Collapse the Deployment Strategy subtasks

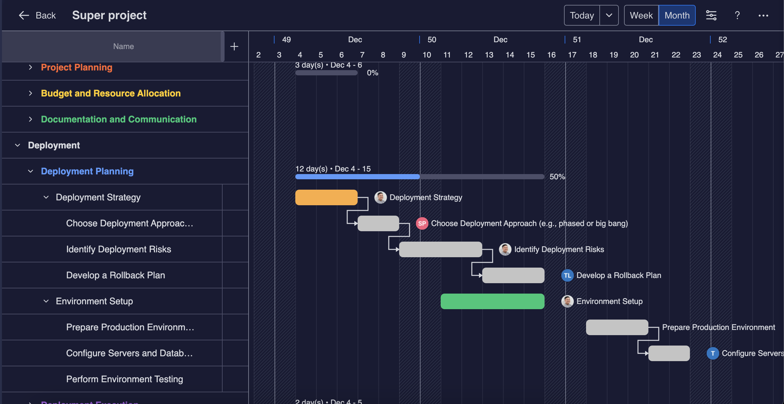pyautogui.click(x=46, y=197)
